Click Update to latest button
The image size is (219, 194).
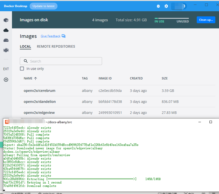pyautogui.click(x=44, y=6)
